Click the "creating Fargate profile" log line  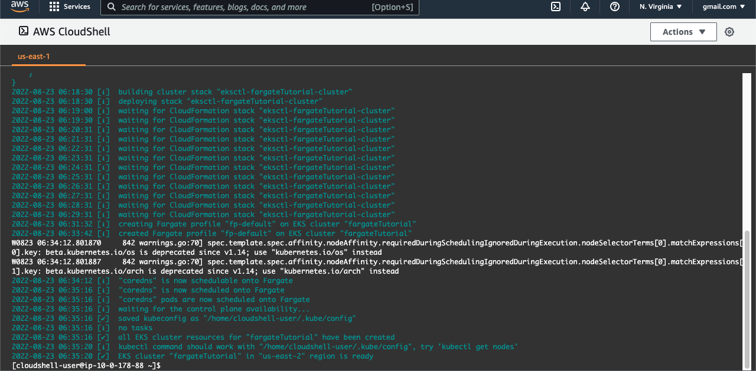coord(214,224)
